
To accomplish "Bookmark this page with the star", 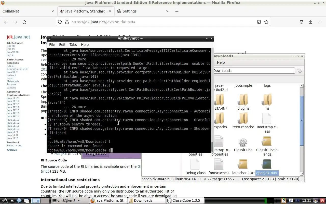I will point(266,22).
